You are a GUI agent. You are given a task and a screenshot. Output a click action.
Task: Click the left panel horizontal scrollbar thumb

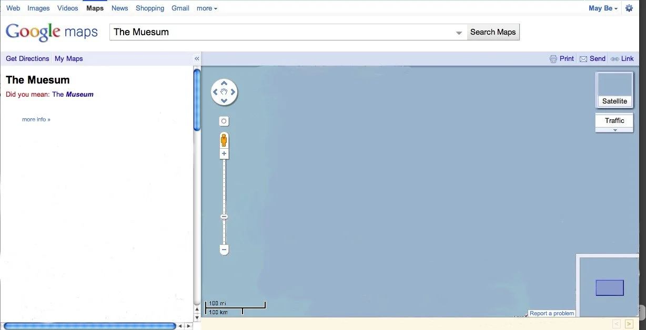pyautogui.click(x=89, y=326)
